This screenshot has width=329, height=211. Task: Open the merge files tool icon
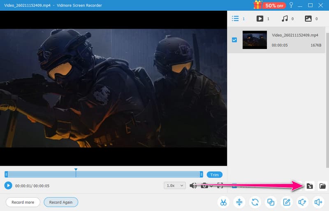point(271,202)
